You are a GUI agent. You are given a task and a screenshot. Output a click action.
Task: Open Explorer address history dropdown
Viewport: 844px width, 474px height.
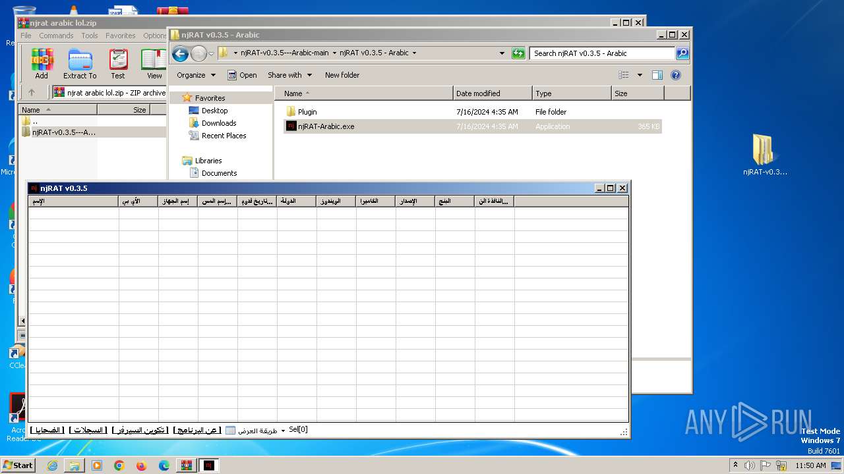pos(502,53)
